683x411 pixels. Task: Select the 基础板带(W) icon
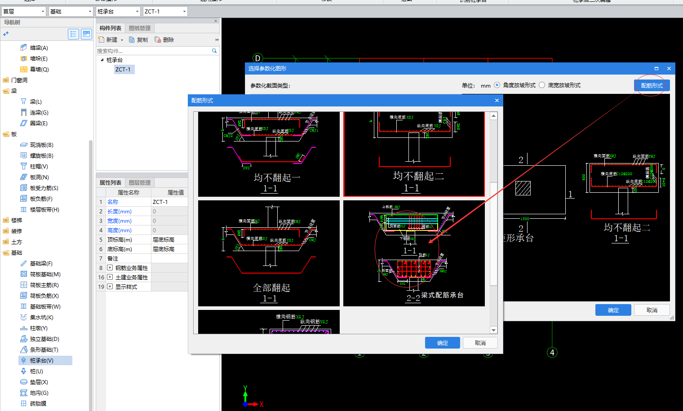(24, 306)
